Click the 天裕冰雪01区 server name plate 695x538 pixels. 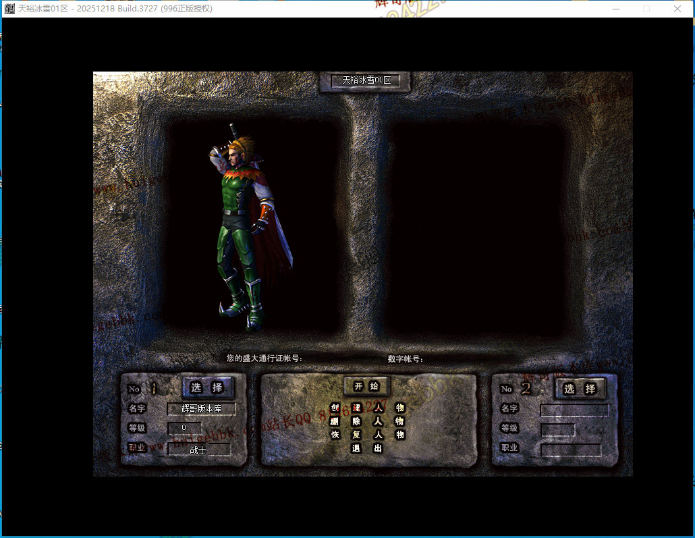pos(366,80)
